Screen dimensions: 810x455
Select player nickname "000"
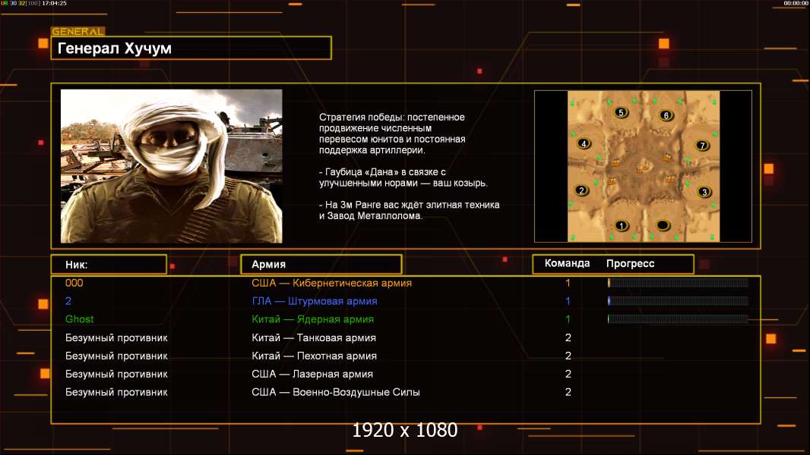[x=74, y=283]
